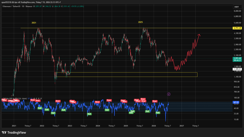Click the red arrowhead of the projection path
This screenshot has width=244, height=137.
click(199, 35)
